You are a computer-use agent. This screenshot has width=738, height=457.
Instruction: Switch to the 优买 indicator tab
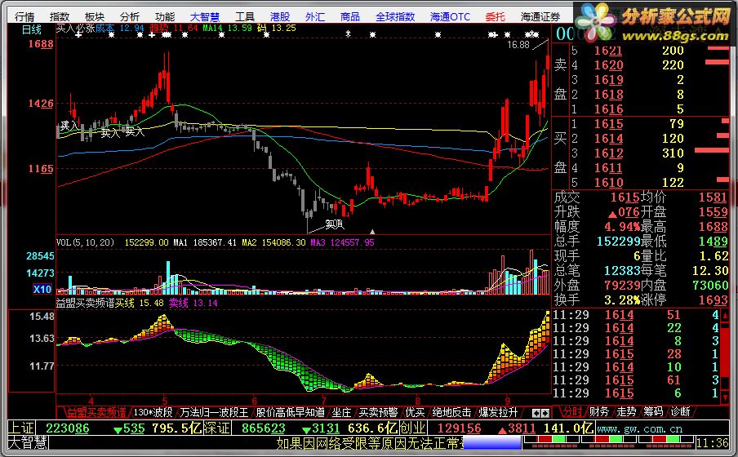click(415, 413)
